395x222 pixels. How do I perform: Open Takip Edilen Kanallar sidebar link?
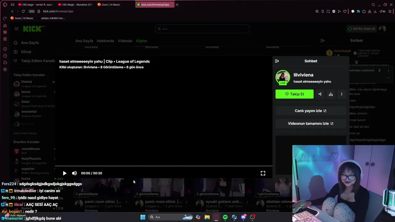tap(35, 61)
